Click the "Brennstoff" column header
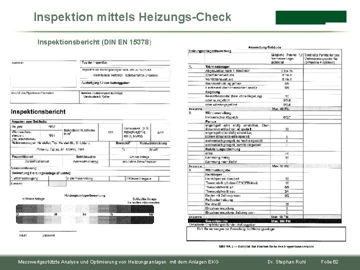 [123, 143]
